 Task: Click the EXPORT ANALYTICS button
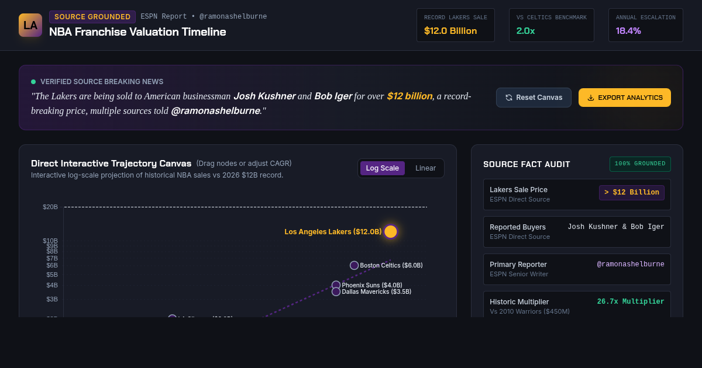coord(625,98)
